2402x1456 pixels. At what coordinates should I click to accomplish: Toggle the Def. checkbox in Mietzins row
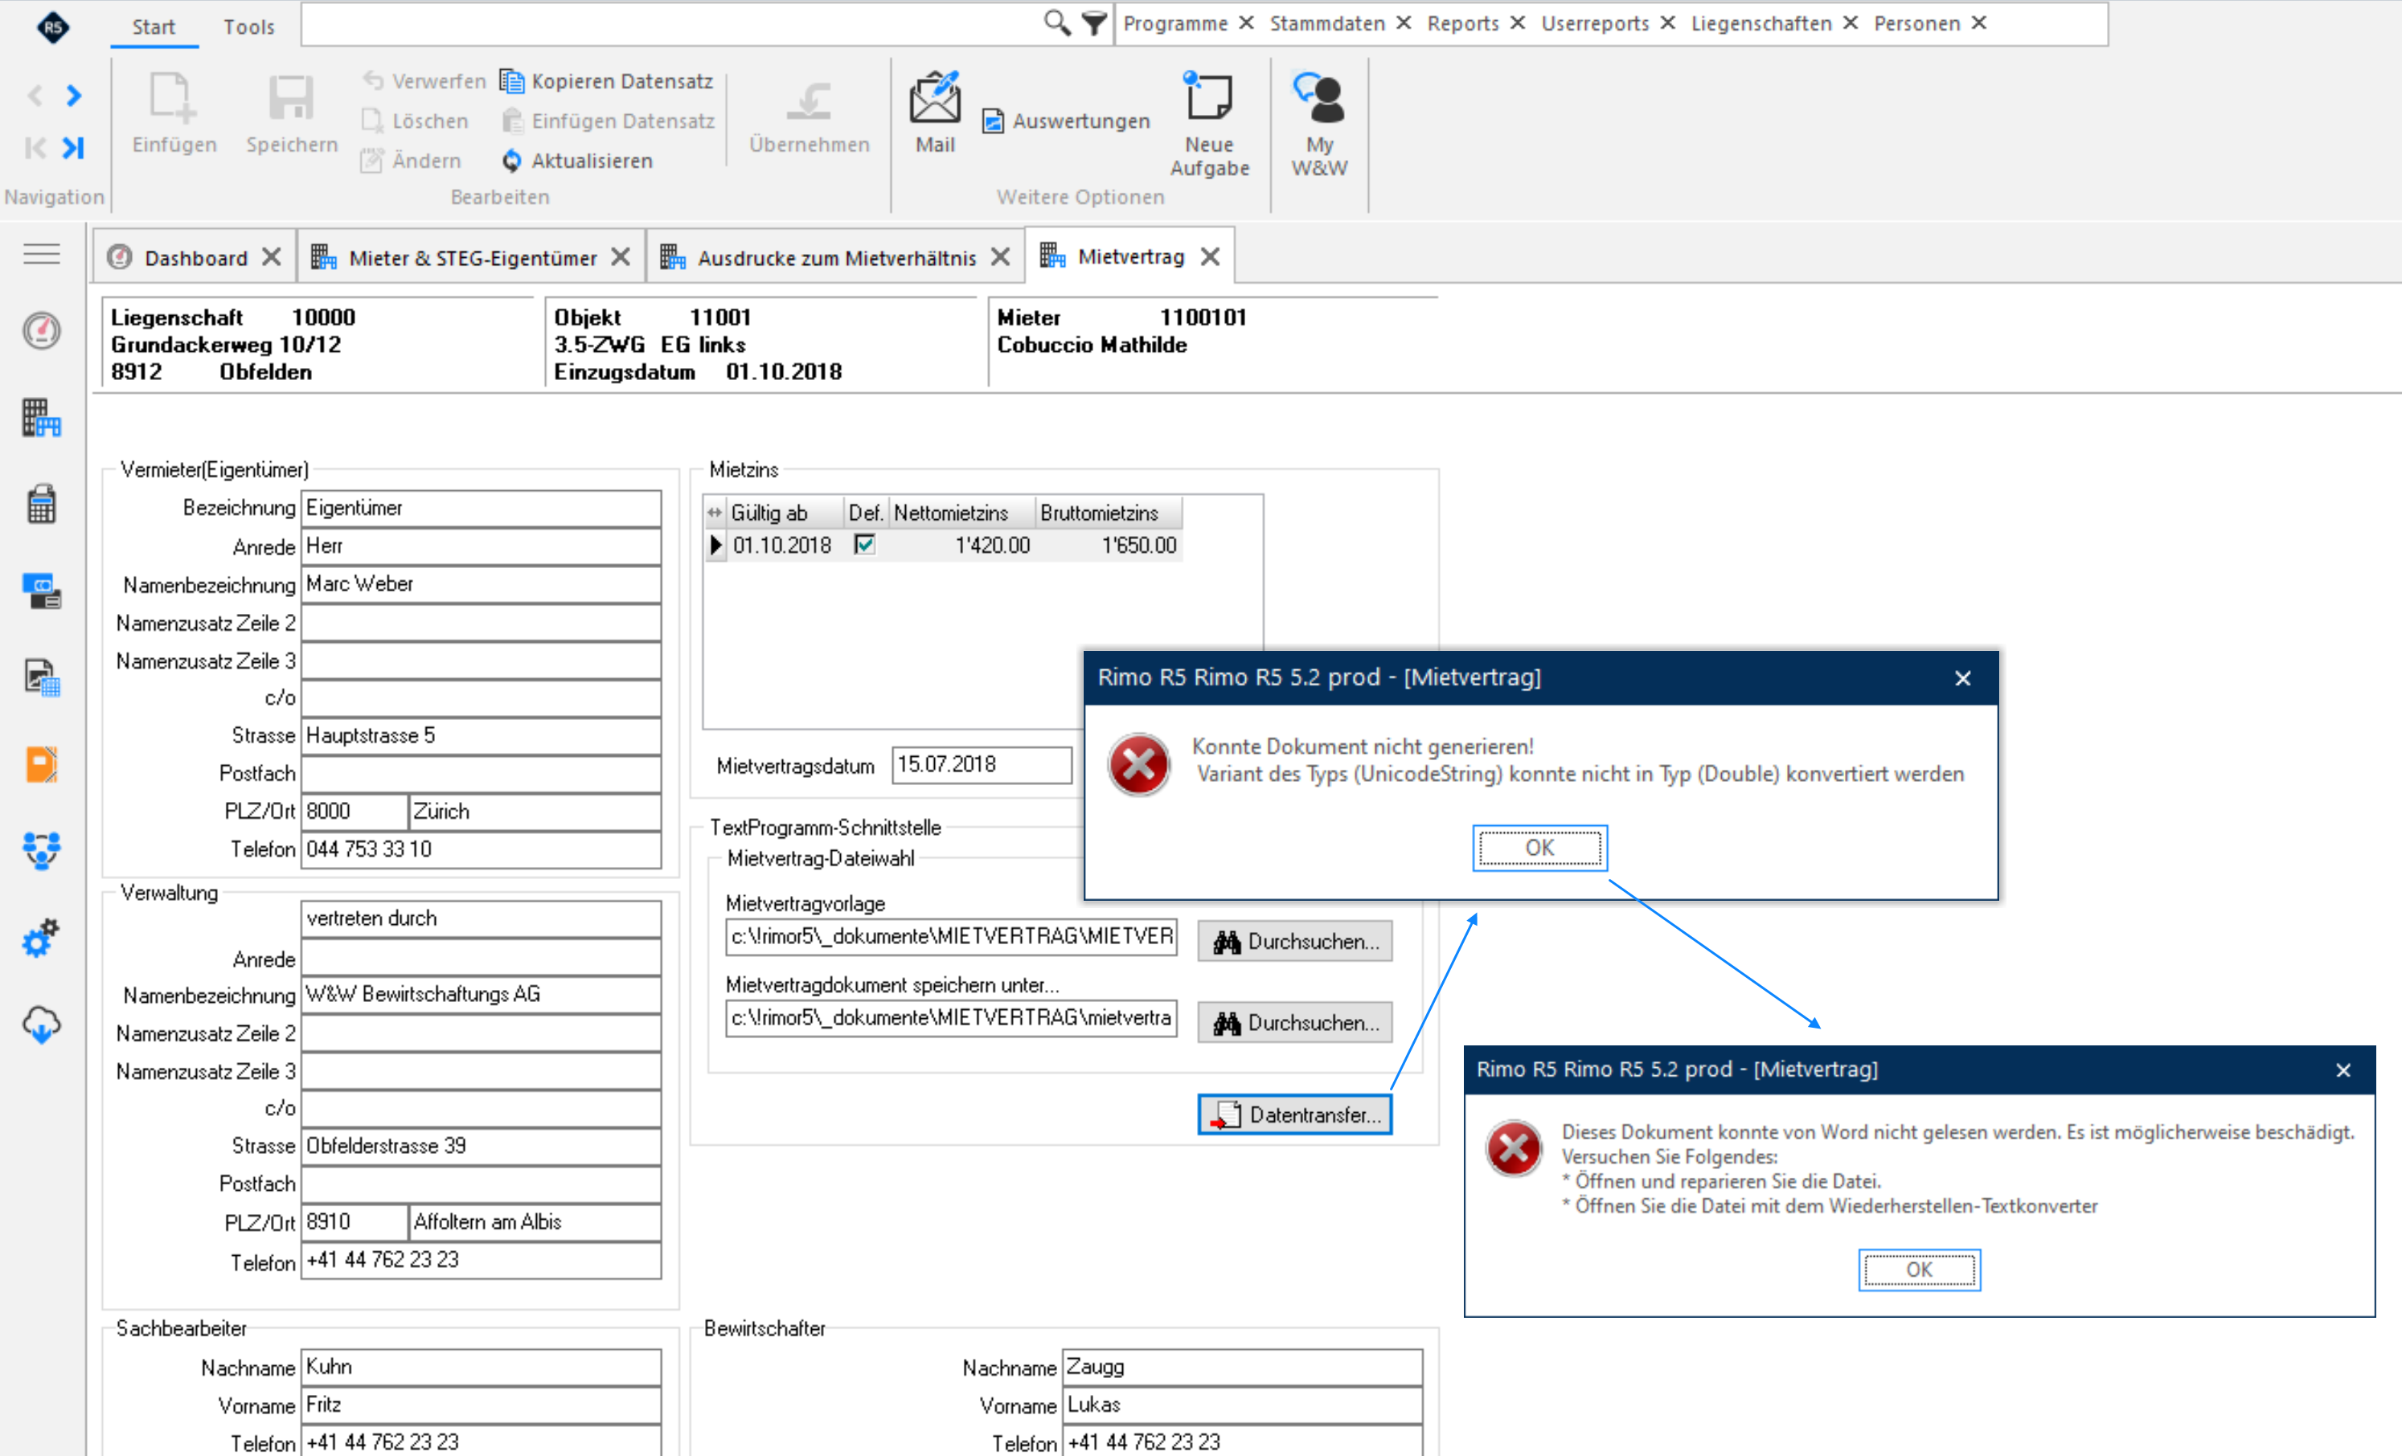[863, 545]
